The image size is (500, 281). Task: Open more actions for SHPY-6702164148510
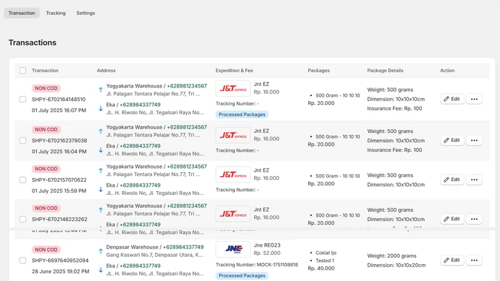[x=474, y=99]
